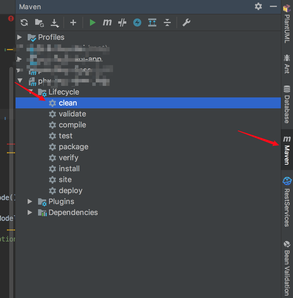Image resolution: width=293 pixels, height=298 pixels.
Task: Select the install lifecycle goal
Action: pyautogui.click(x=69, y=169)
